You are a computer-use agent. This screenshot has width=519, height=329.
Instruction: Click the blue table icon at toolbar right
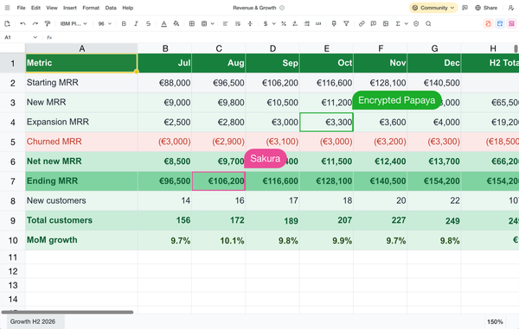500,23
